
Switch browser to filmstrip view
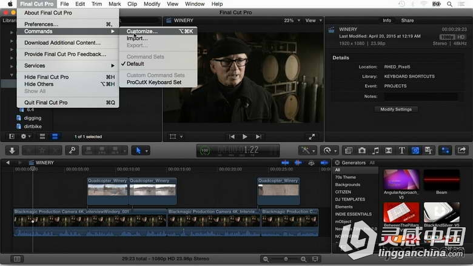point(42,136)
